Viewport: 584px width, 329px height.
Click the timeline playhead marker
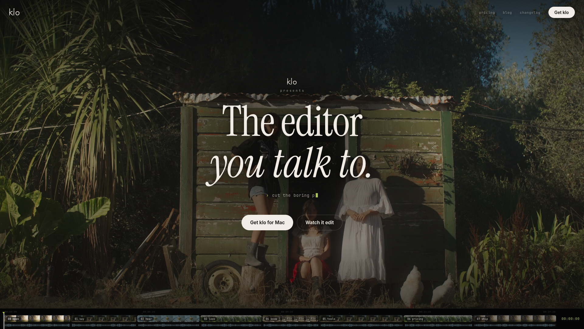(x=4, y=313)
